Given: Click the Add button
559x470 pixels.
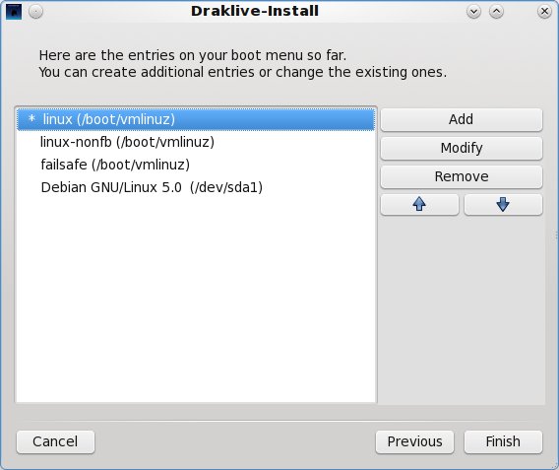Looking at the screenshot, I should point(462,119).
